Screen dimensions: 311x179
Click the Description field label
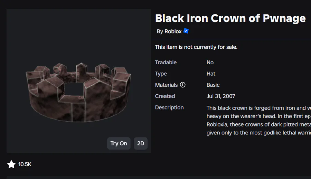pos(169,107)
